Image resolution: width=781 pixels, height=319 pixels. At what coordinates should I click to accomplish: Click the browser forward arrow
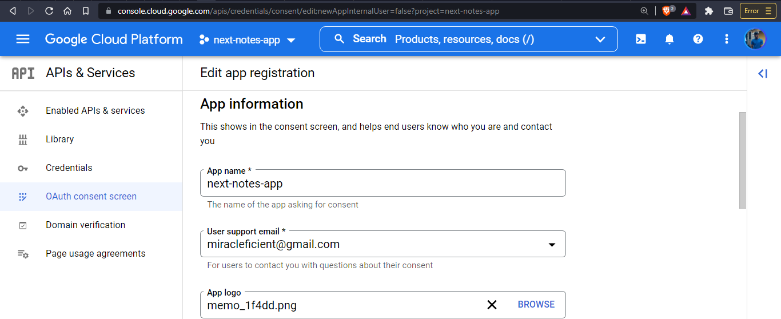(30, 11)
